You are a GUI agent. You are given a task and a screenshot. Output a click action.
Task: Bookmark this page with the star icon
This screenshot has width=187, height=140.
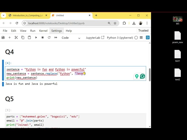(x=115, y=23)
